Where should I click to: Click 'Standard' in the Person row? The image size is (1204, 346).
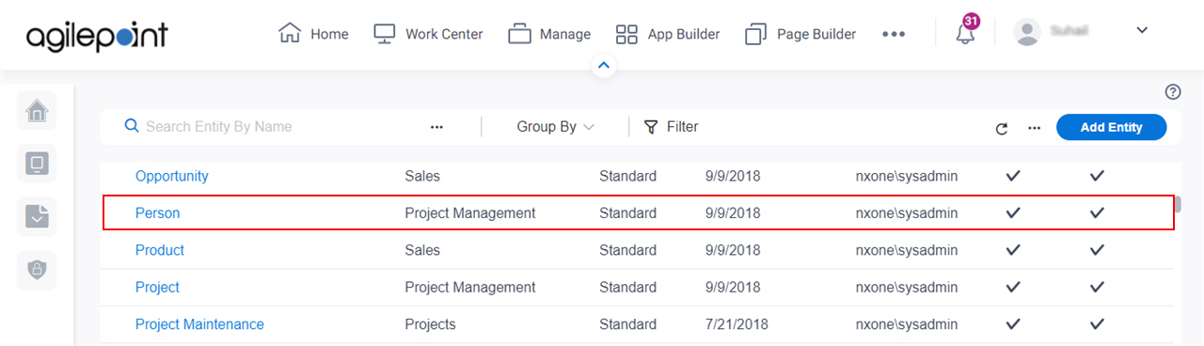click(627, 213)
